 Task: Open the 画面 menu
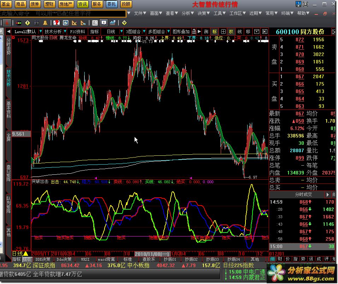(156, 13)
